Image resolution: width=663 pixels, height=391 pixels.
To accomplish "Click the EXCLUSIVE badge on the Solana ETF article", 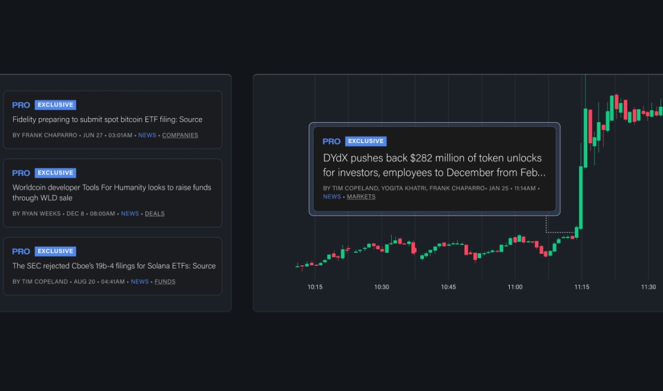I will (x=55, y=250).
